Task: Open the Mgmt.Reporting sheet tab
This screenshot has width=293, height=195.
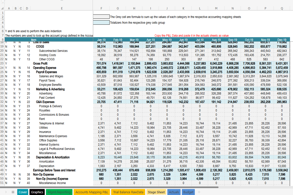Action: [59, 192]
